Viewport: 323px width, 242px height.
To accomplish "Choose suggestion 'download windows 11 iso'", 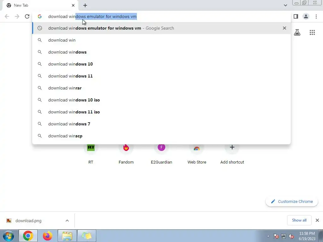I will [x=161, y=112].
